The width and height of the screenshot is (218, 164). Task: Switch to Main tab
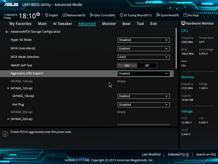pos(42,24)
